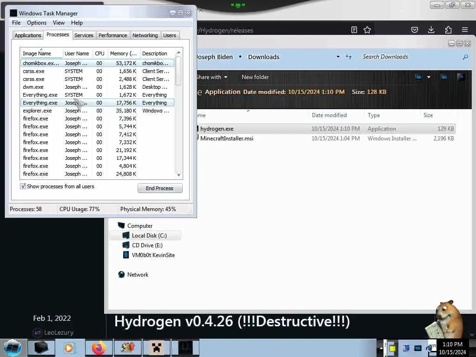
Task: Open Pocket save icon in Firefox
Action: tap(414, 30)
